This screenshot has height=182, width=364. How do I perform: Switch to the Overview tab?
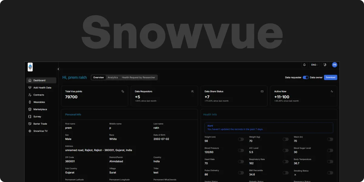pyautogui.click(x=99, y=77)
